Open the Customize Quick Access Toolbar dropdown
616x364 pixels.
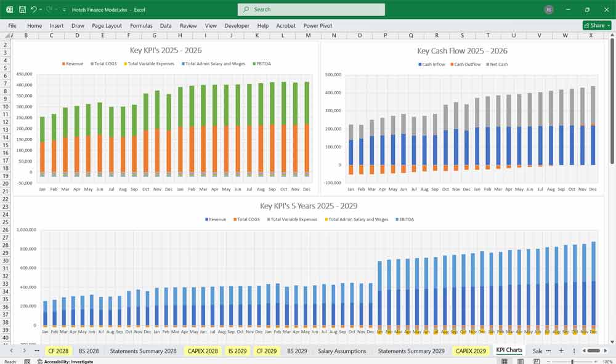(x=63, y=9)
